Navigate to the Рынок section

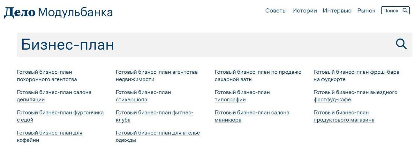point(366,11)
